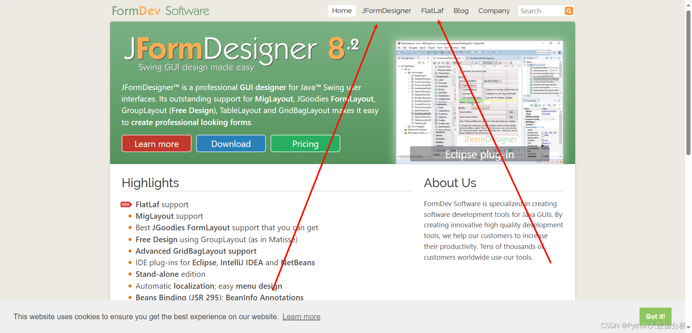The height and width of the screenshot is (333, 692).
Task: Click the menu design link
Action: coord(259,286)
